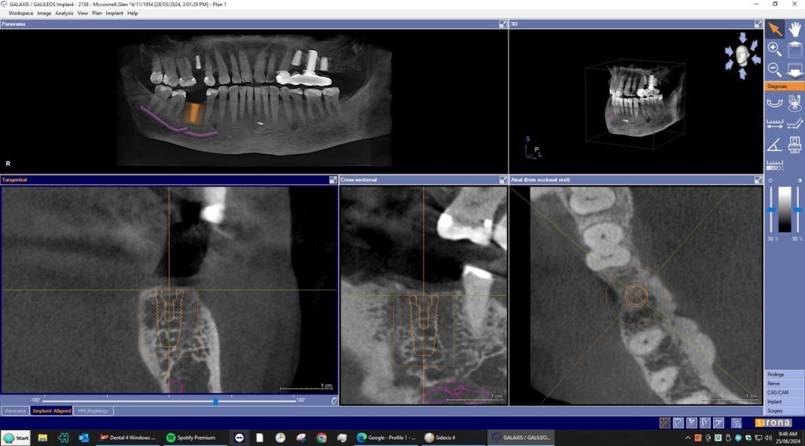The width and height of the screenshot is (805, 446).
Task: Activate the hand pan tool
Action: click(x=794, y=29)
